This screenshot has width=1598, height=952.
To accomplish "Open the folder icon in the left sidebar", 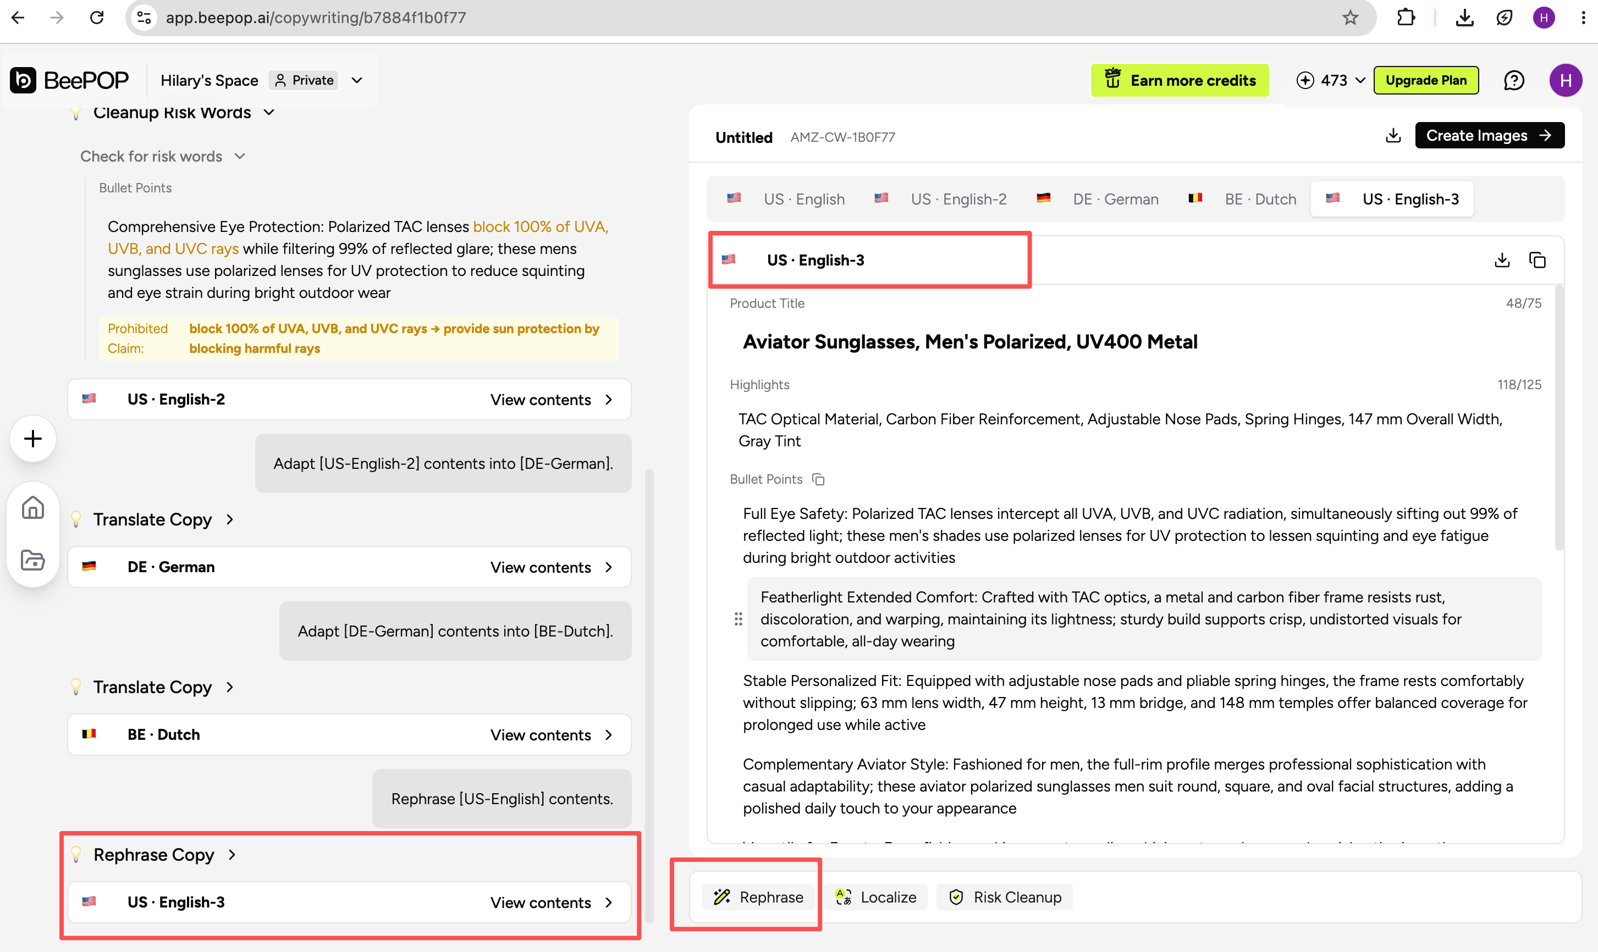I will click(33, 560).
